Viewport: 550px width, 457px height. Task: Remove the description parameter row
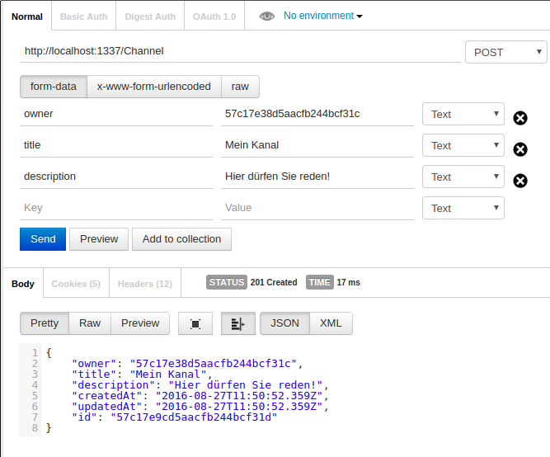coord(520,180)
